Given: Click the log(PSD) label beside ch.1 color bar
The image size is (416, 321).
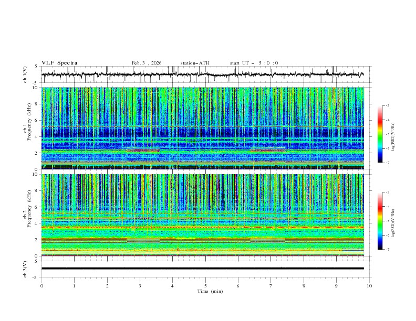Looking at the screenshot, I should (393, 137).
